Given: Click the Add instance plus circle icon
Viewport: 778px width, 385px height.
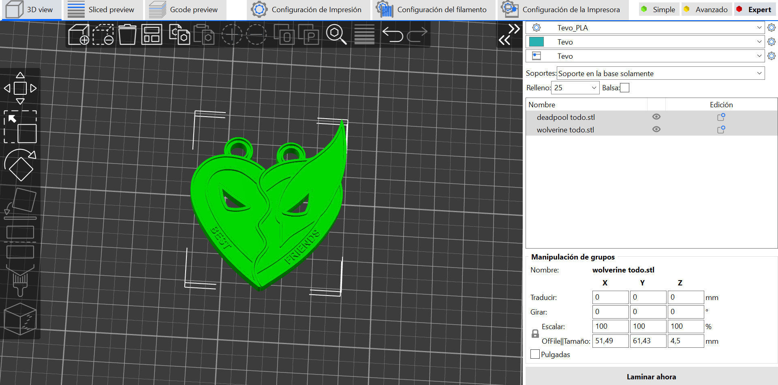Looking at the screenshot, I should click(x=231, y=34).
